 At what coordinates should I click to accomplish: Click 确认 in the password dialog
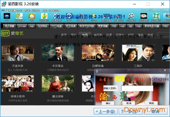click(108, 103)
